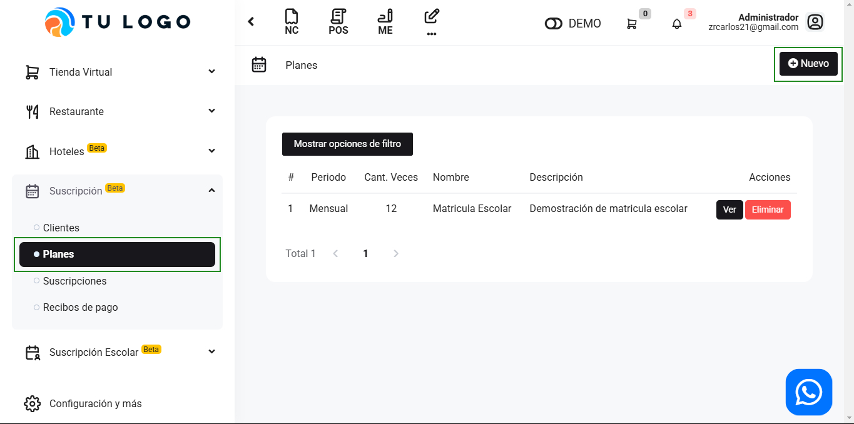Click the NC document icon
This screenshot has height=424, width=854.
pyautogui.click(x=291, y=17)
